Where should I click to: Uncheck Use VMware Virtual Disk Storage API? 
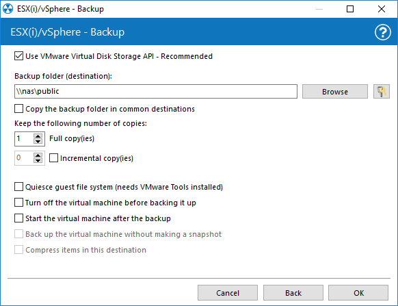[x=18, y=56]
